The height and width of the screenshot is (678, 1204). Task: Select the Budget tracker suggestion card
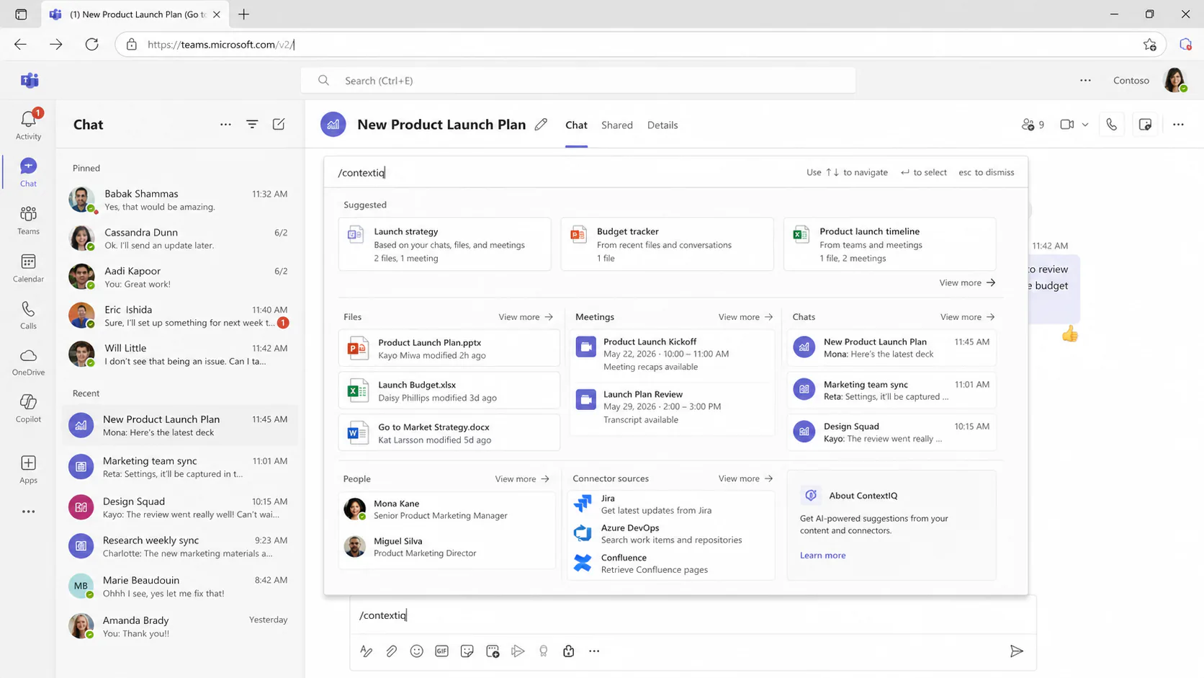click(x=667, y=244)
